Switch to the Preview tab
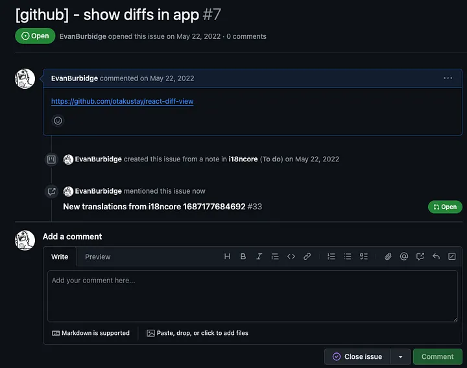467x368 pixels. pos(98,257)
